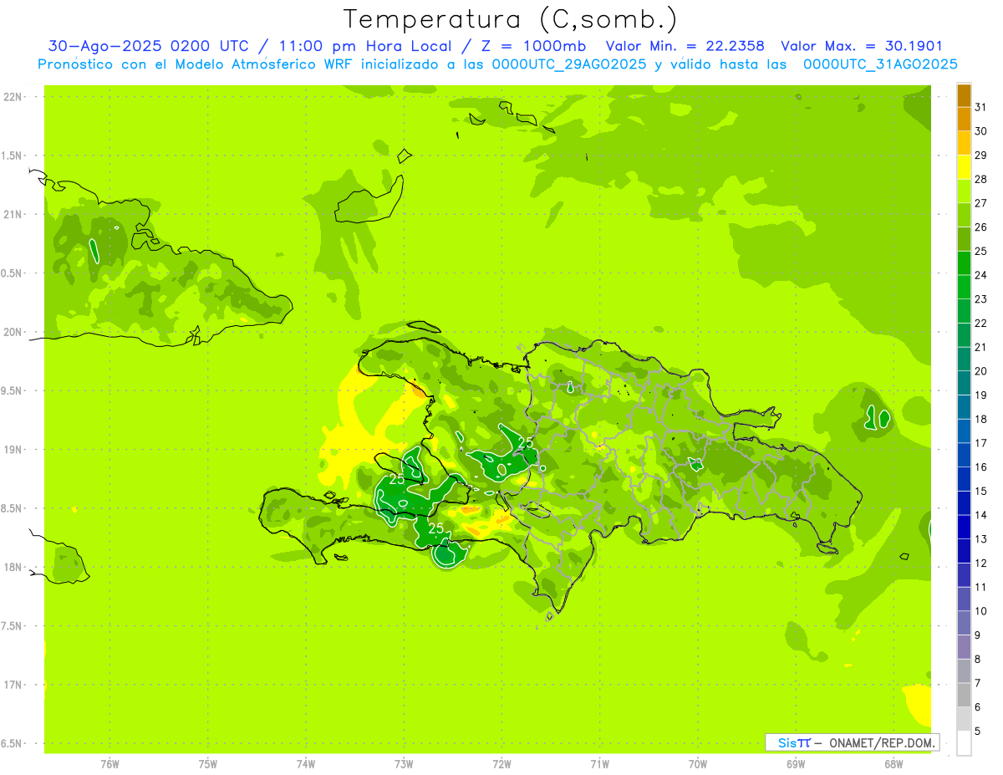Click the "75W" longitude axis label
Image resolution: width=1003 pixels, height=775 pixels.
[208, 764]
